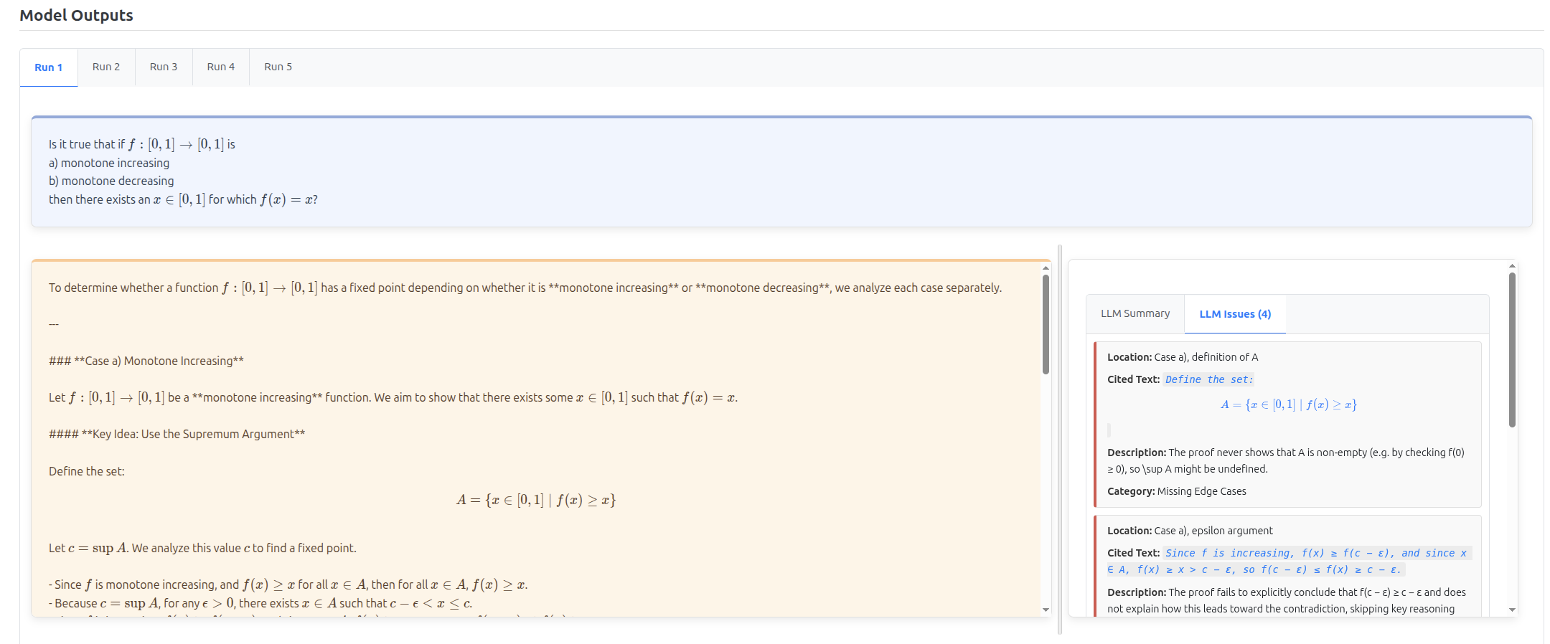Click the issues panel scroll up arrow
The width and height of the screenshot is (1550, 644).
pos(1512,266)
